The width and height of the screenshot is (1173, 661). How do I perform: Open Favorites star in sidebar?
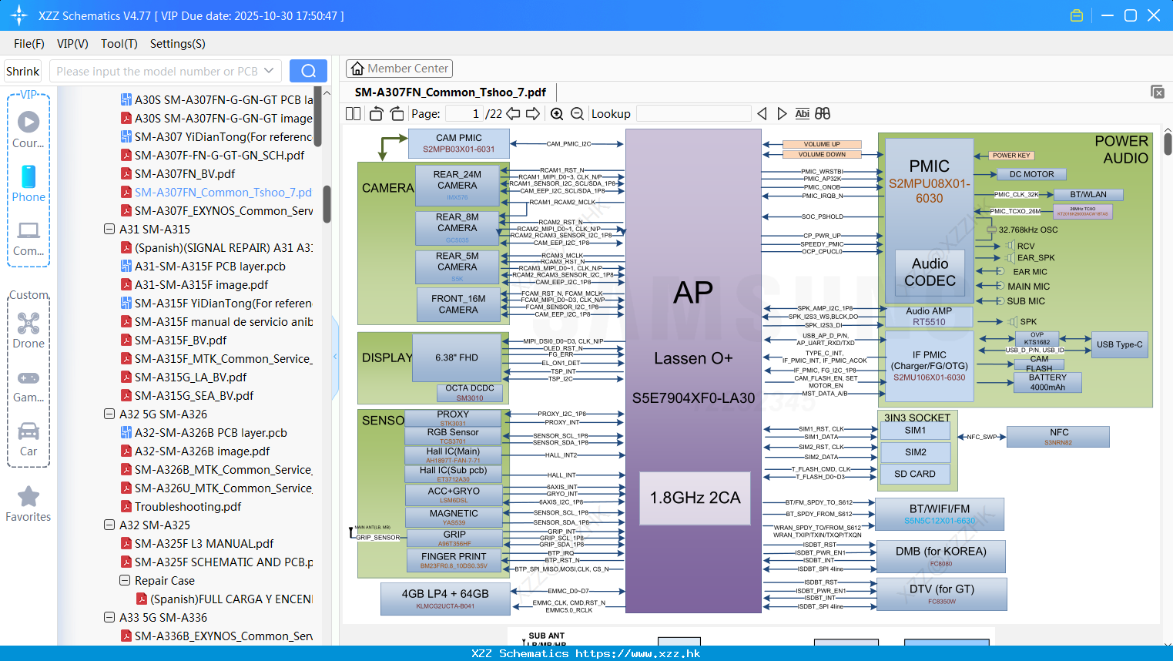coord(28,504)
